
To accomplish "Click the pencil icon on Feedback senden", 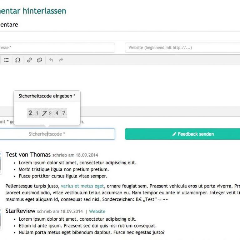I will click(x=174, y=134).
